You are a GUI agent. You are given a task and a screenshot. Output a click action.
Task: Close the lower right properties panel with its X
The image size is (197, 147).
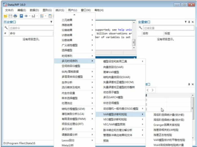pyautogui.click(x=192, y=84)
